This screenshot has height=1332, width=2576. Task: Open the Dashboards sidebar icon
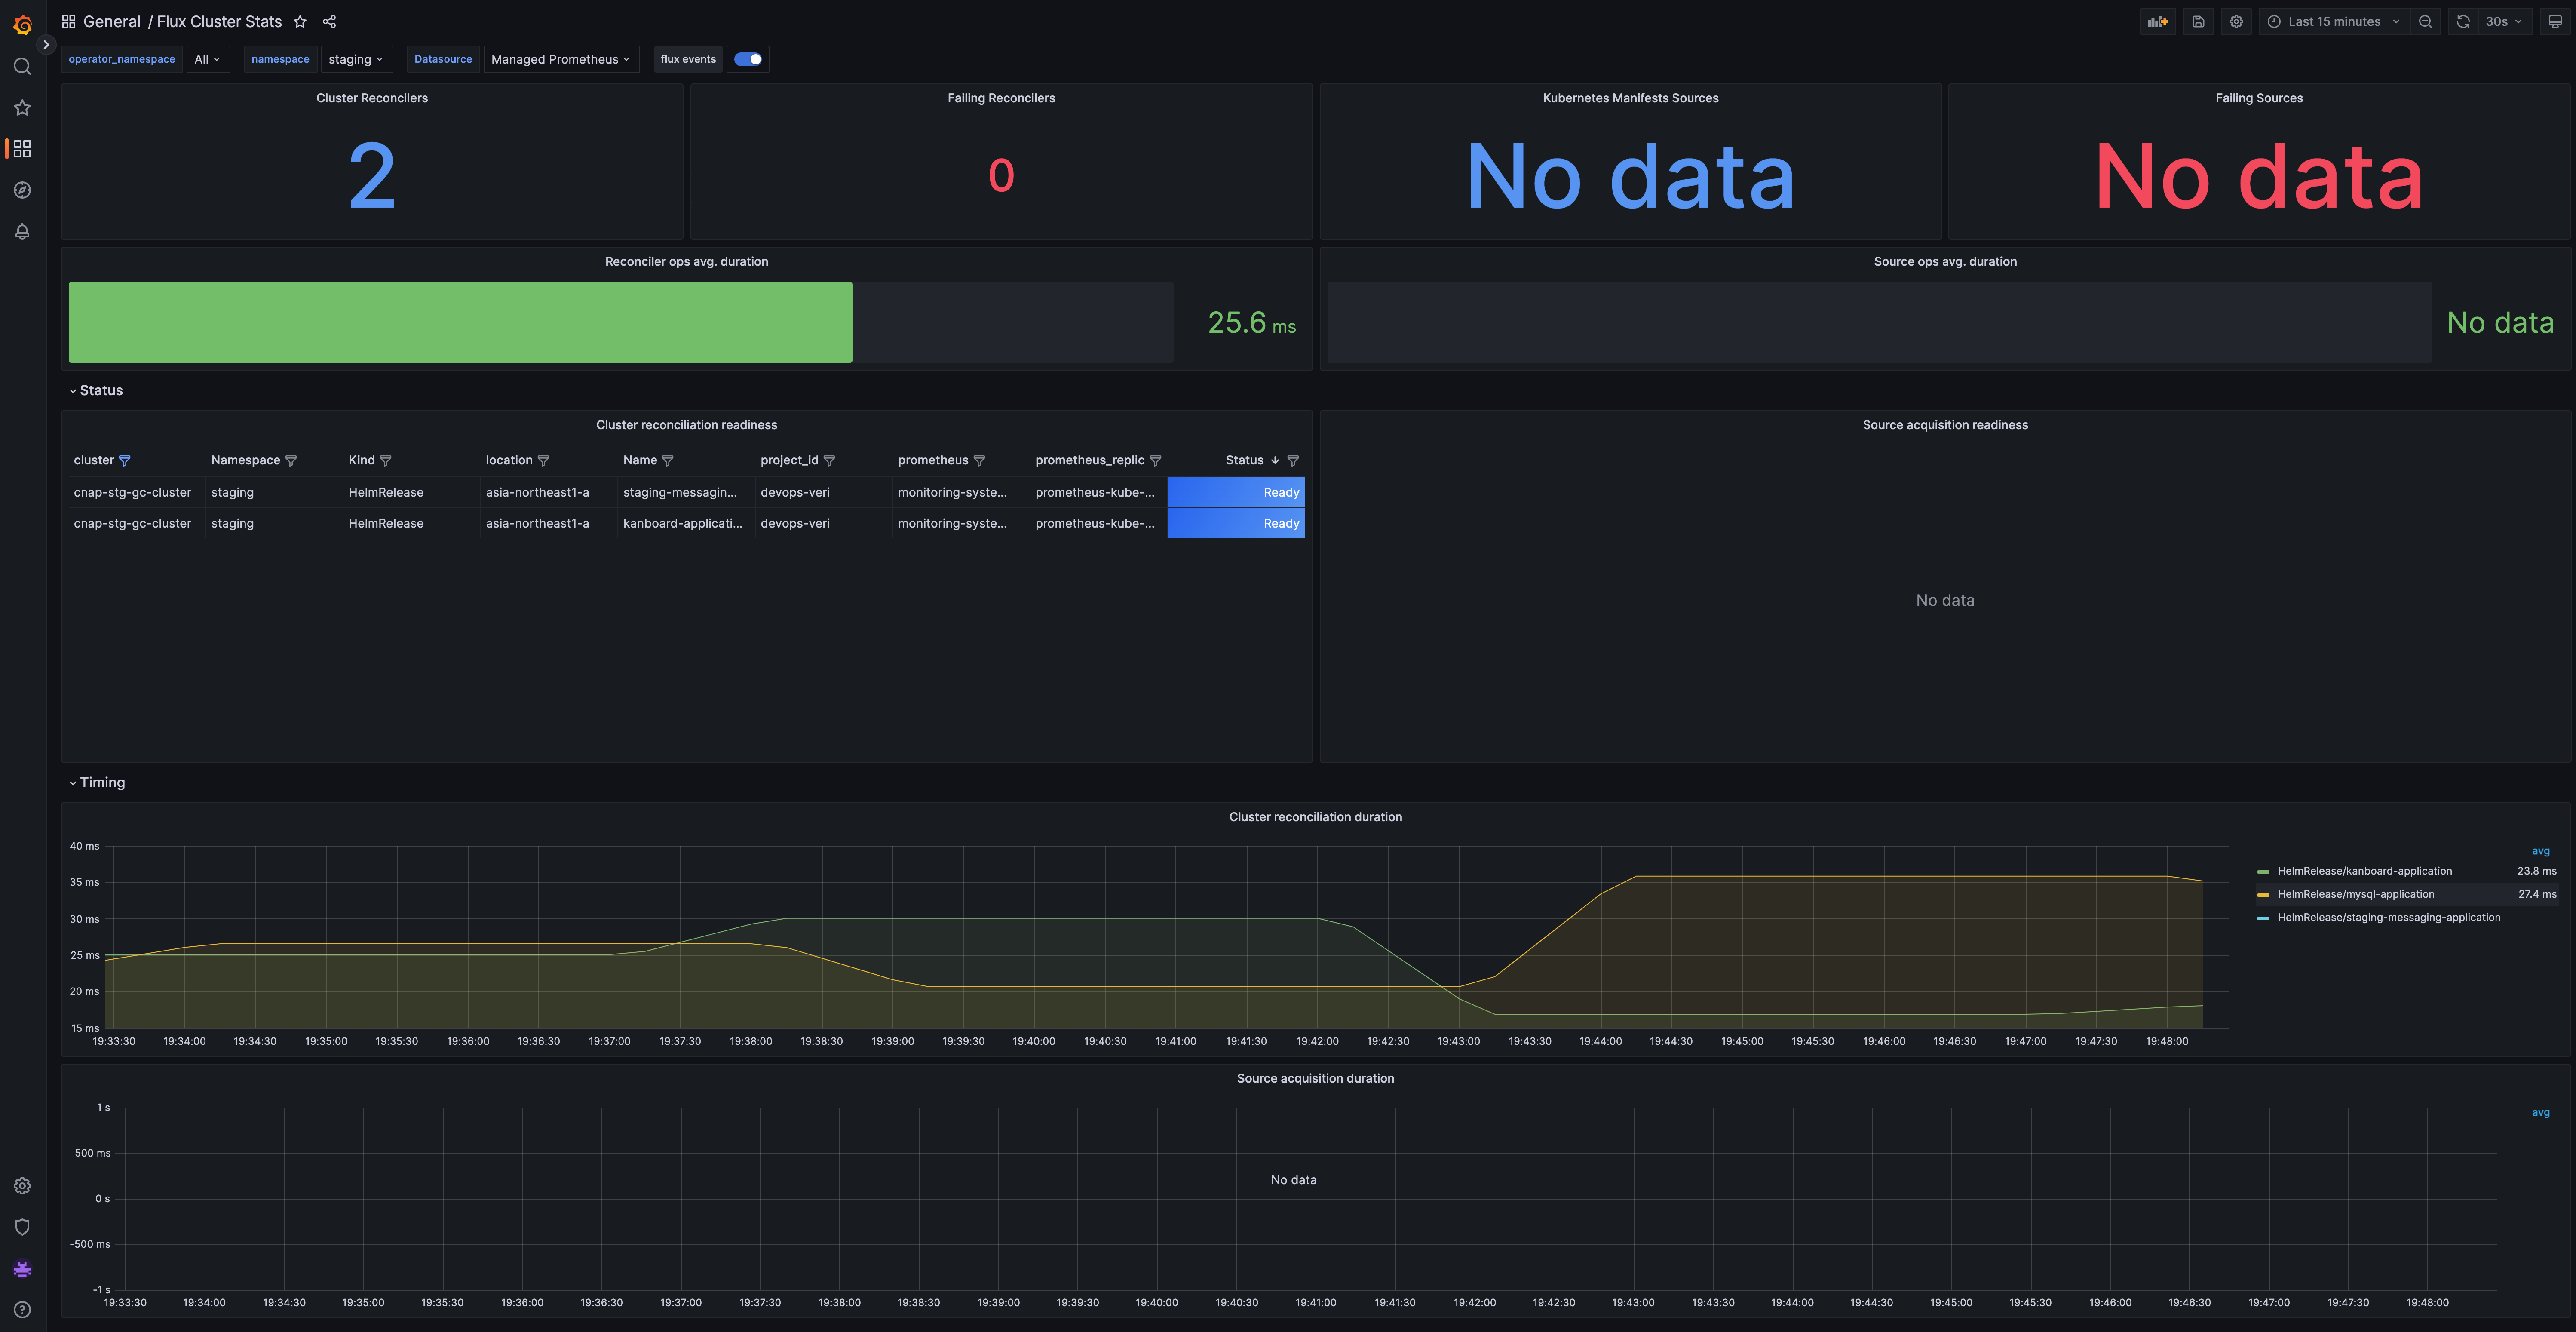22,149
